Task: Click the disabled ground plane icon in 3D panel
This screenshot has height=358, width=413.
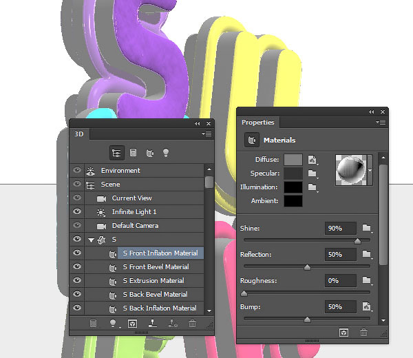Action: tap(173, 324)
